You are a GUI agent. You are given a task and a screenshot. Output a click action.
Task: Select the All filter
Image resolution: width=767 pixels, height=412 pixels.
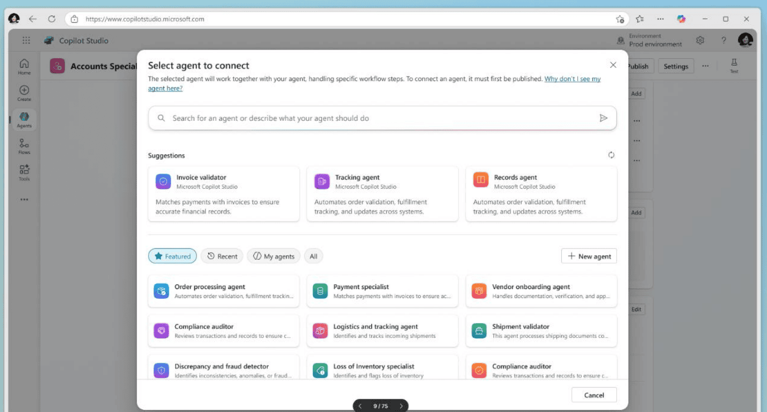314,256
